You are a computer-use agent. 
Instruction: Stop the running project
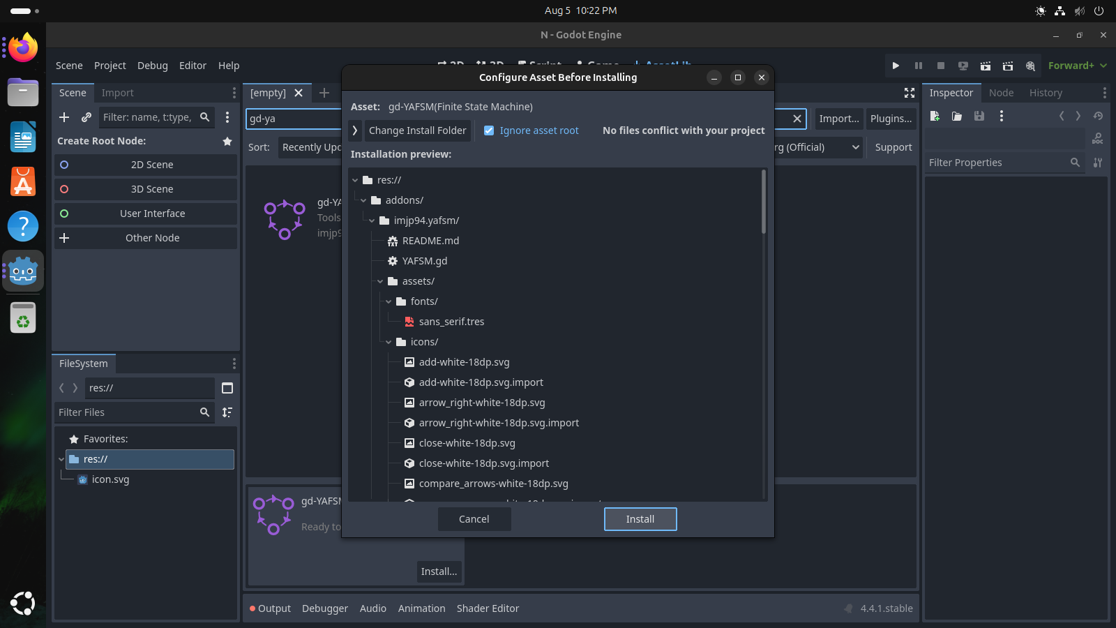tap(940, 66)
